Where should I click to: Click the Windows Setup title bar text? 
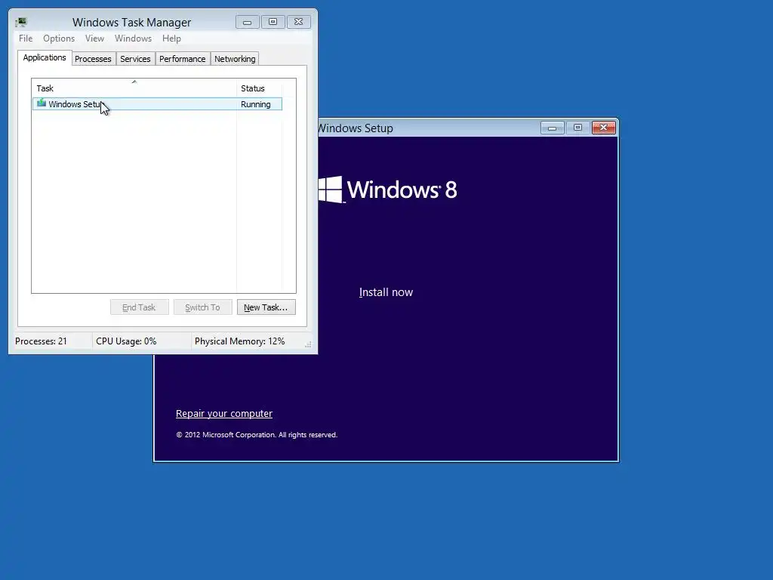pos(355,128)
